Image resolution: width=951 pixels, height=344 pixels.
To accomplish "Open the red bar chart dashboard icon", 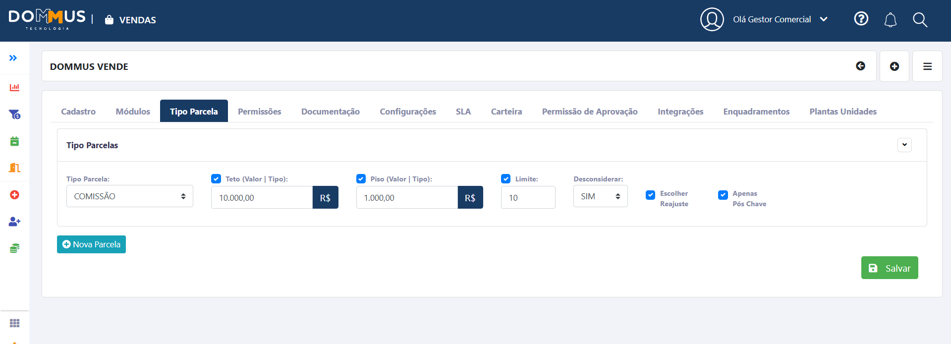I will click(14, 88).
